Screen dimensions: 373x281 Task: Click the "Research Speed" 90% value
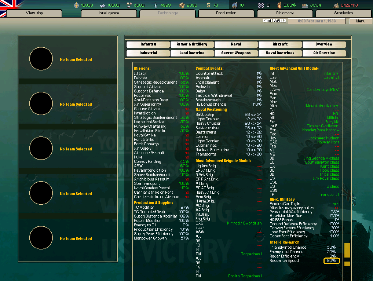331,261
